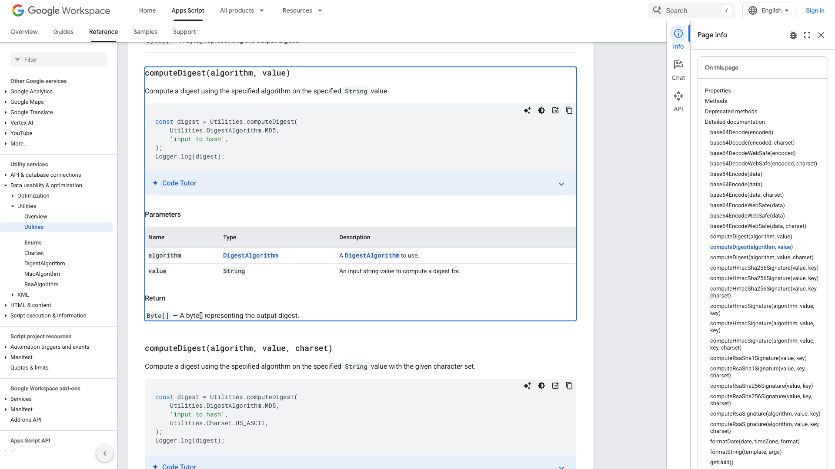835x469 pixels.
Task: Jump to computeRsaSha1Signature(value, key) entry
Action: 758,358
